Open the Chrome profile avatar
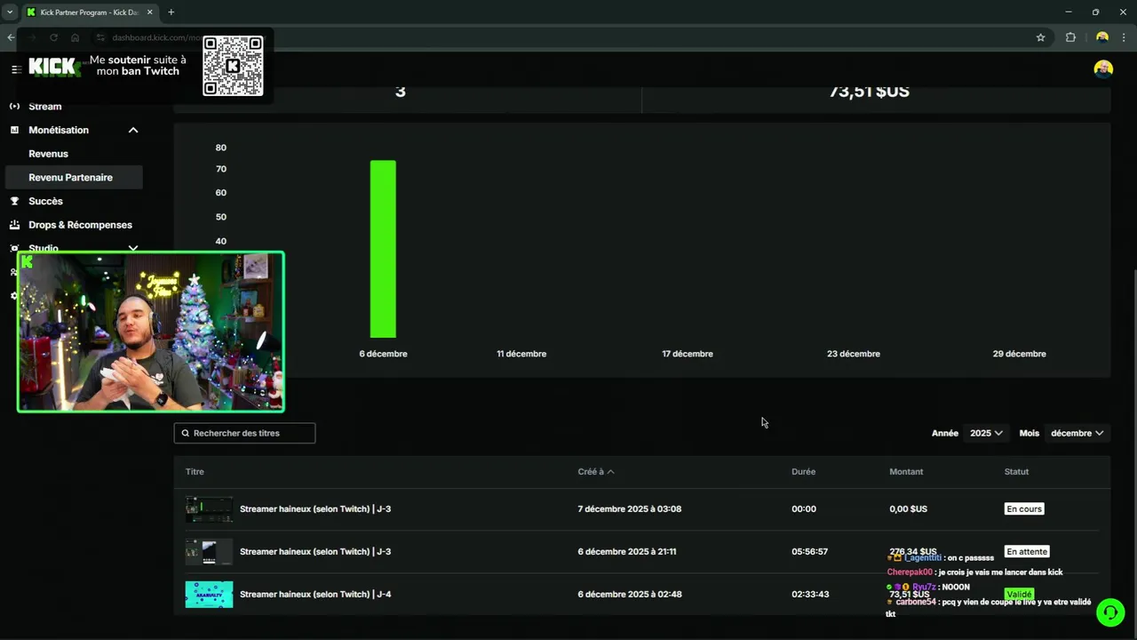 pos(1102,37)
